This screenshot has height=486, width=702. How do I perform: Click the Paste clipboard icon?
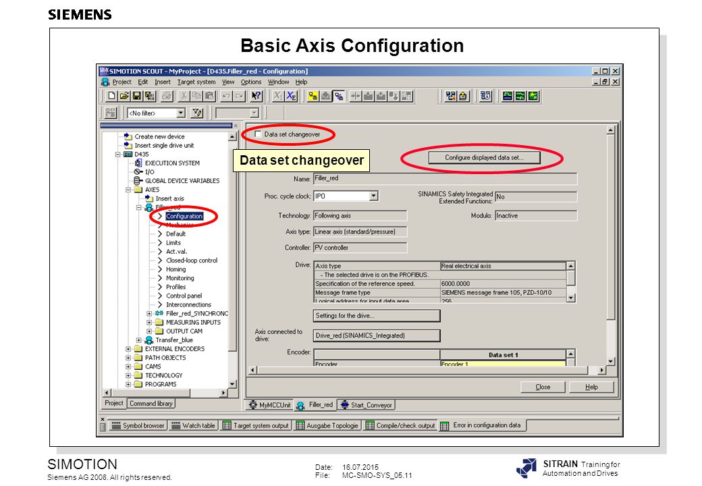209,97
